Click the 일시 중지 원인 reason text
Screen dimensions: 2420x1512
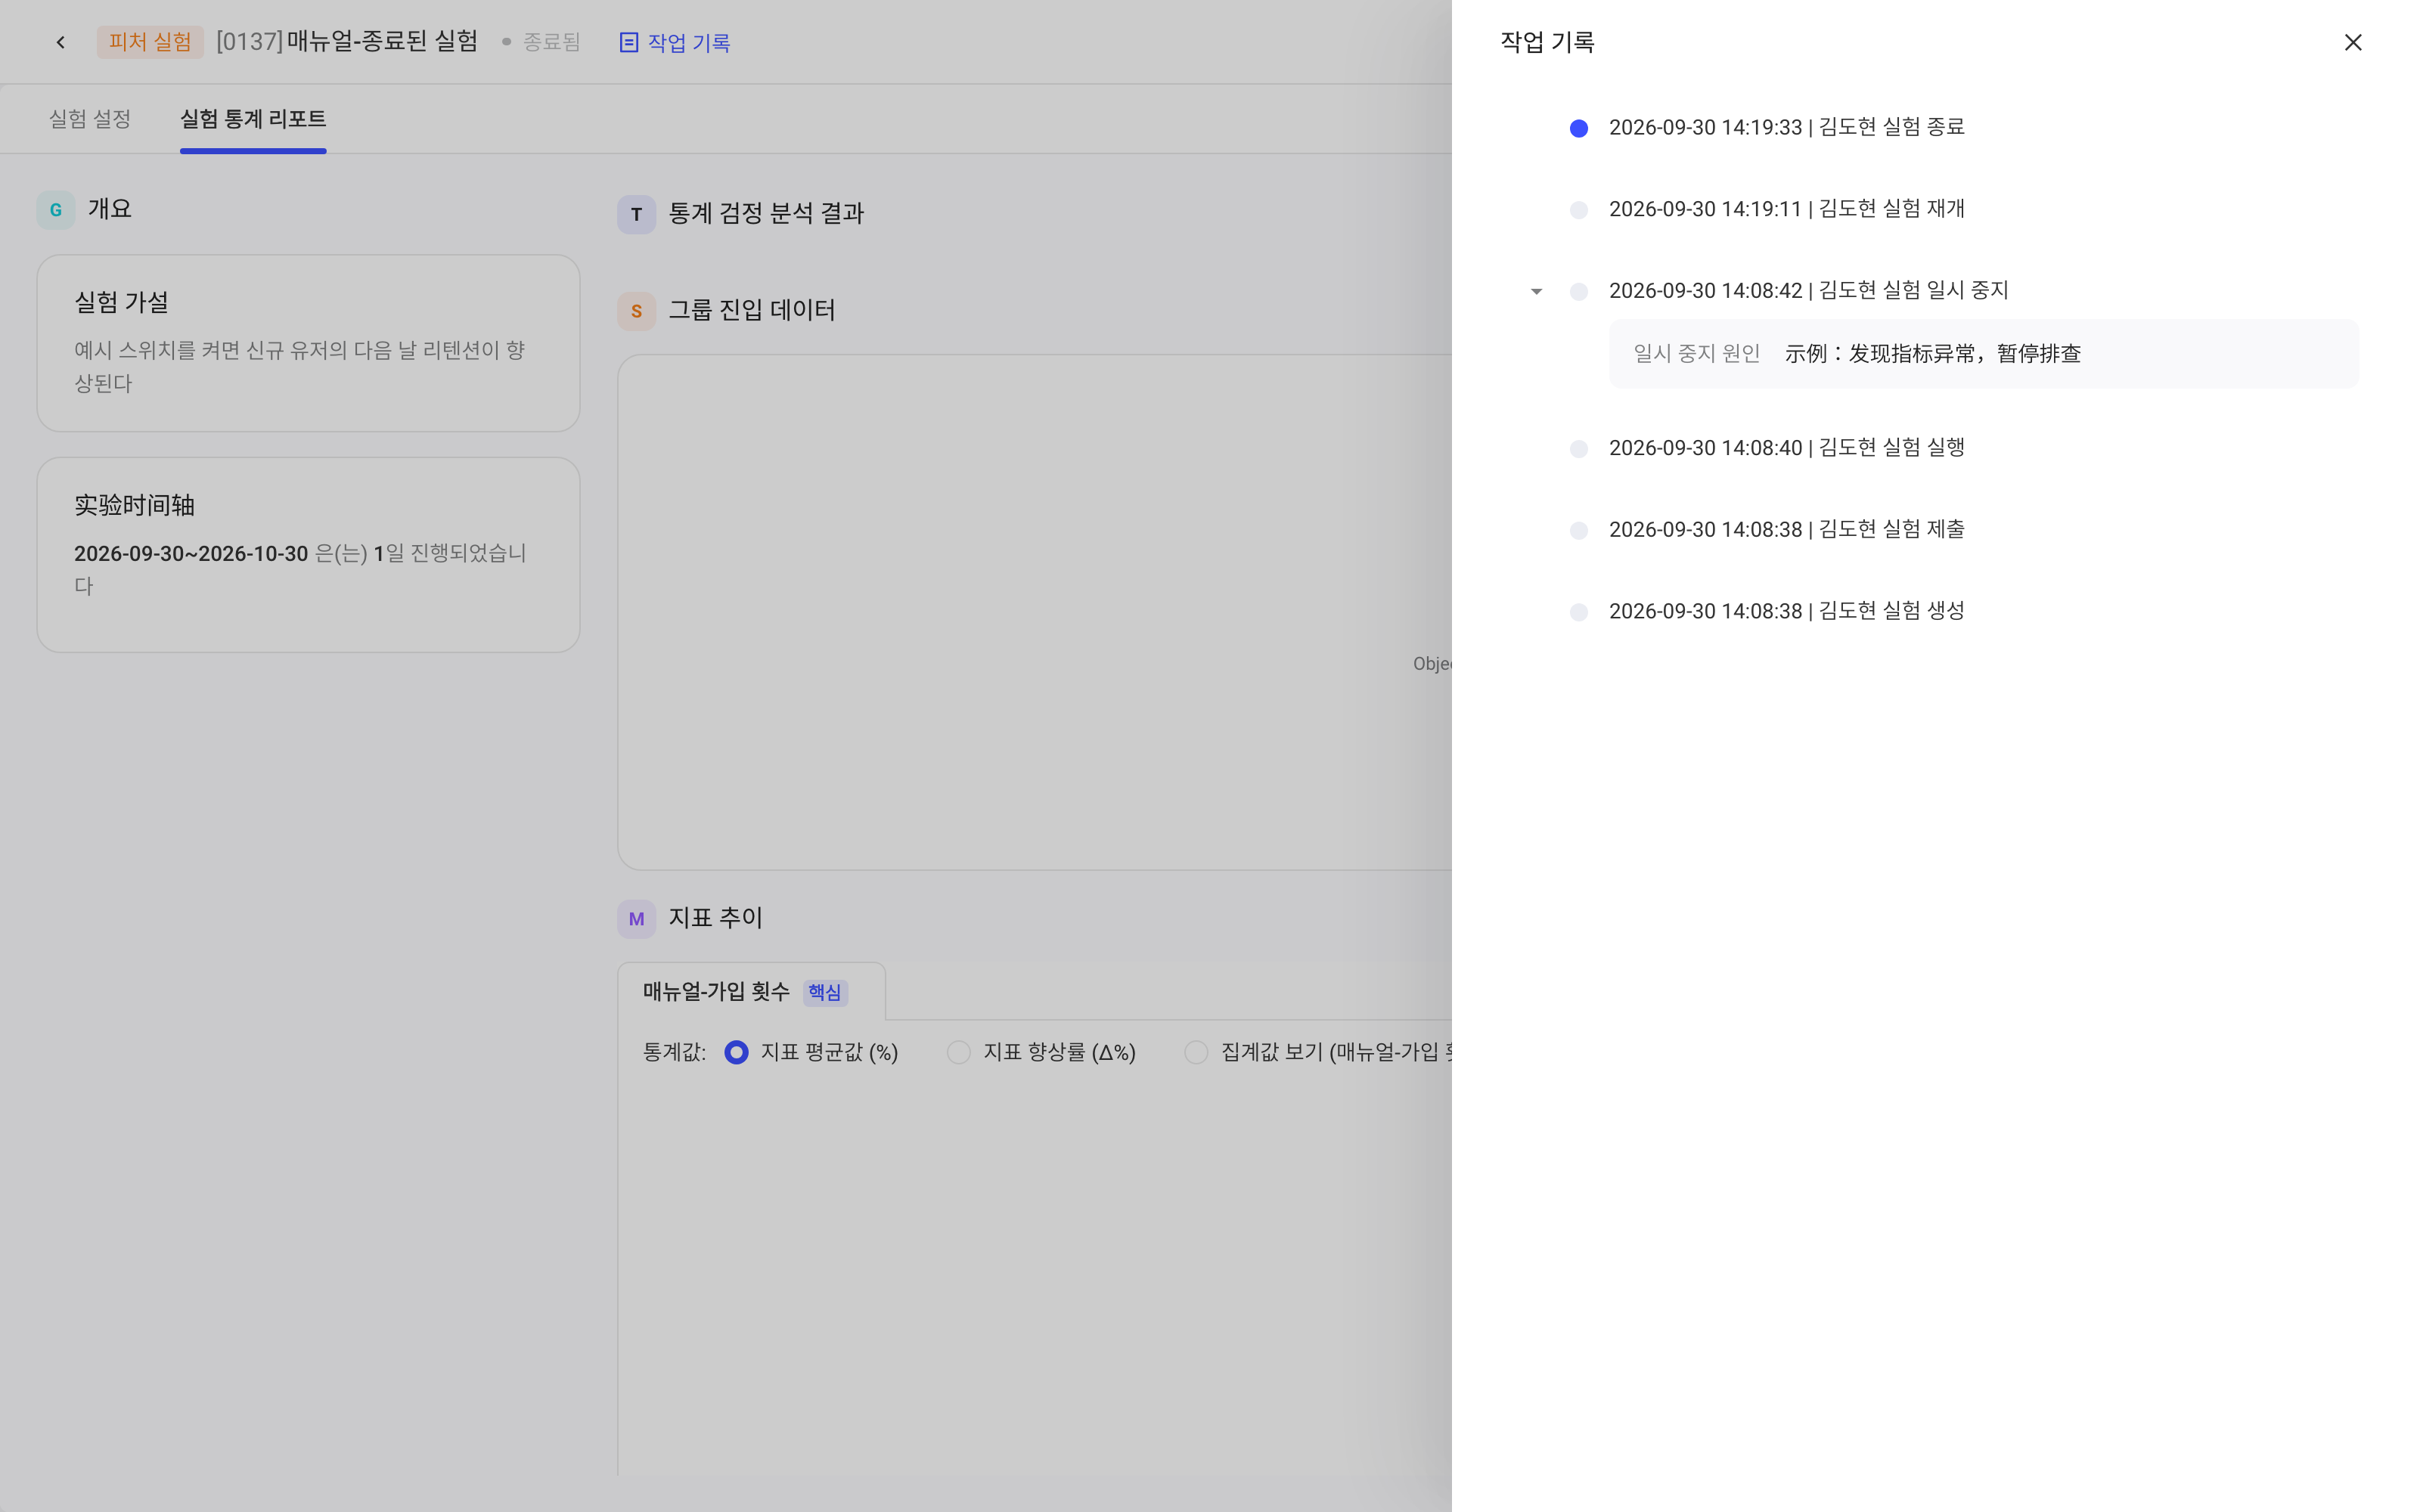1932,354
